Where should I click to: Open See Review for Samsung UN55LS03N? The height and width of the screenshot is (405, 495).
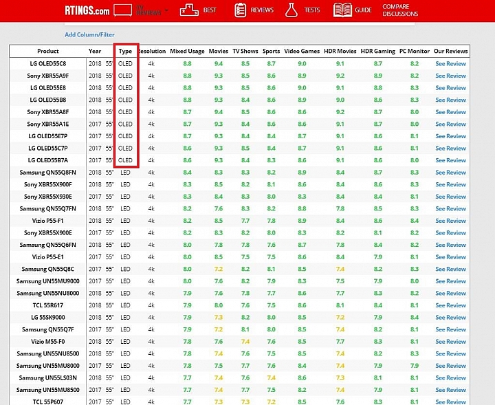pos(451,378)
